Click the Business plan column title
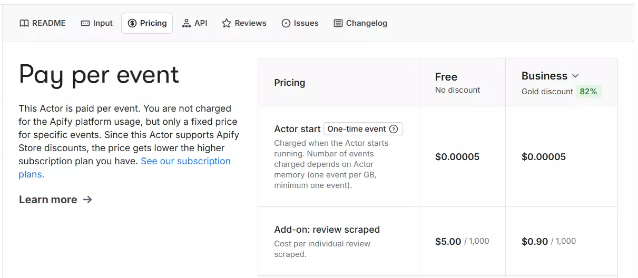The height and width of the screenshot is (278, 638). [544, 76]
